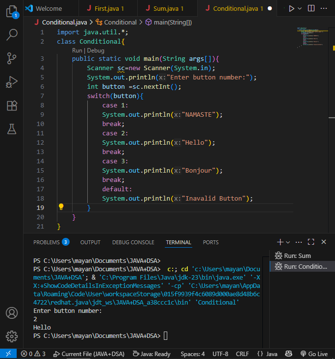Open the Accounts icon in activity bar
The image size is (335, 359).
pyautogui.click(x=12, y=313)
